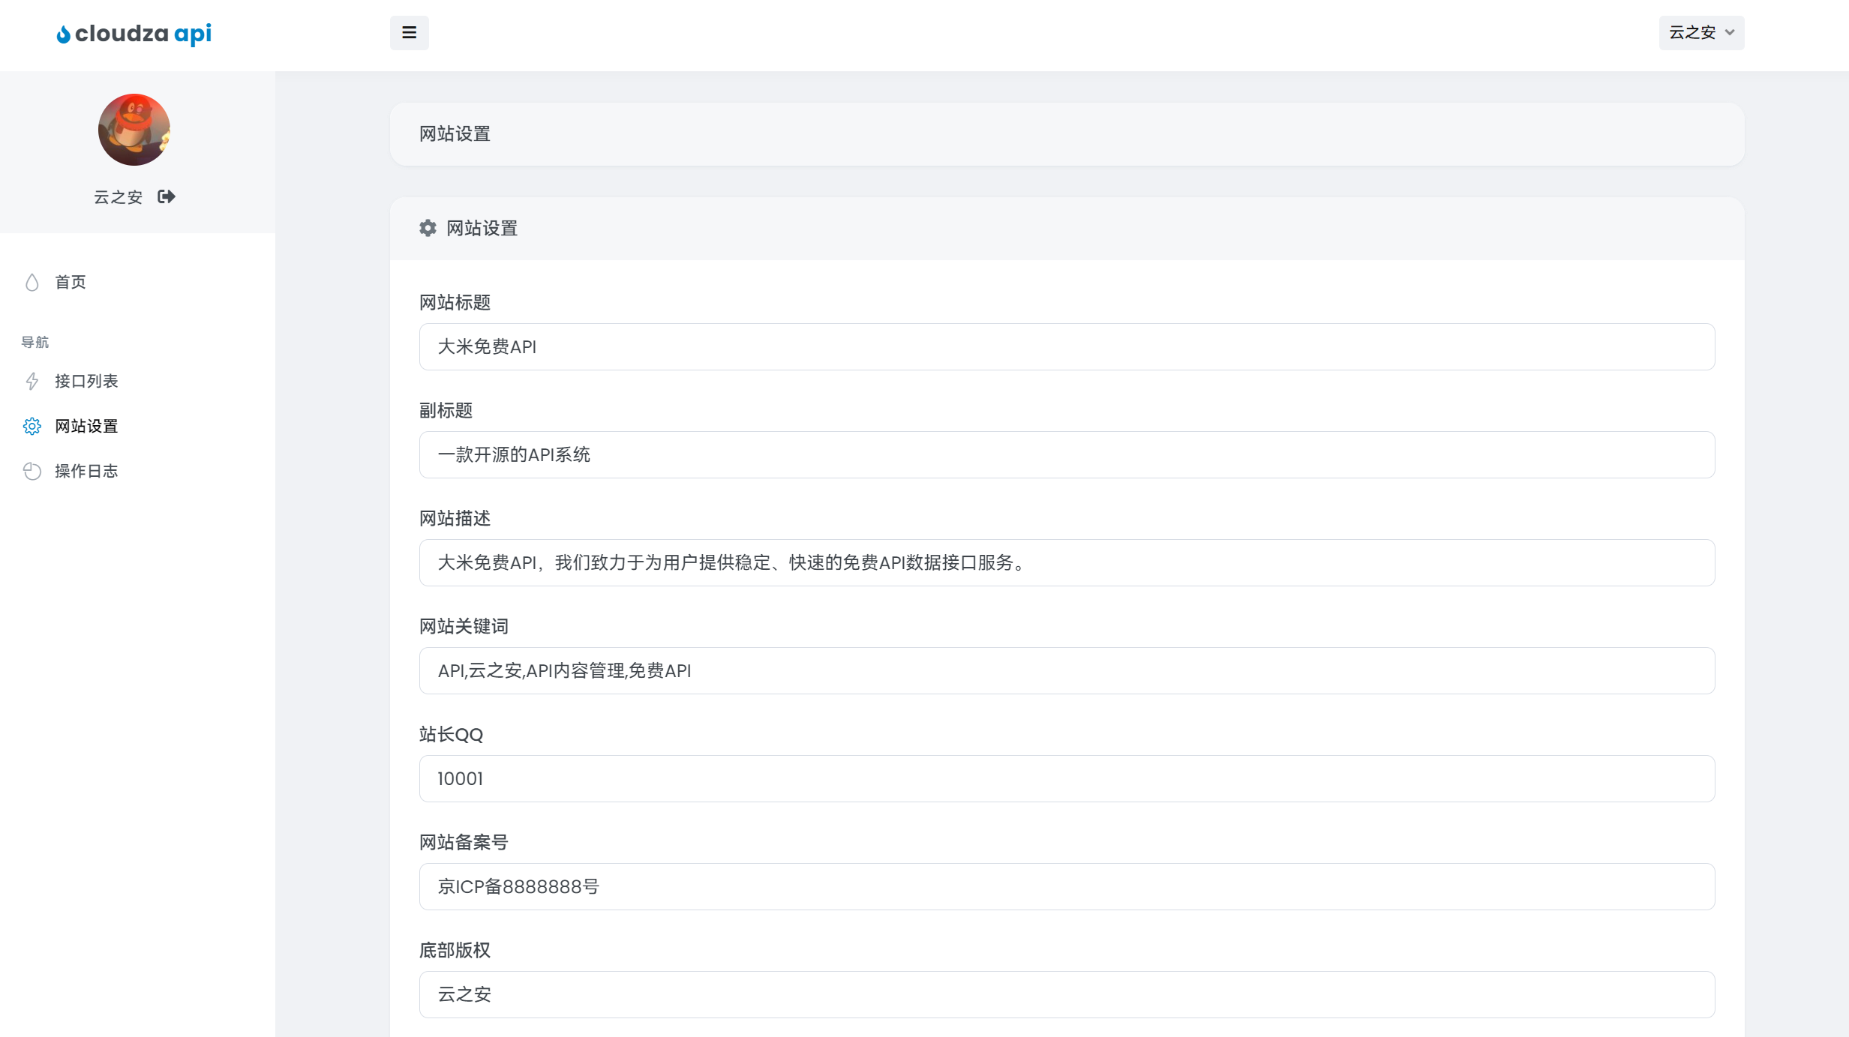Click the 网站备案号 input field
This screenshot has width=1849, height=1037.
[1066, 887]
